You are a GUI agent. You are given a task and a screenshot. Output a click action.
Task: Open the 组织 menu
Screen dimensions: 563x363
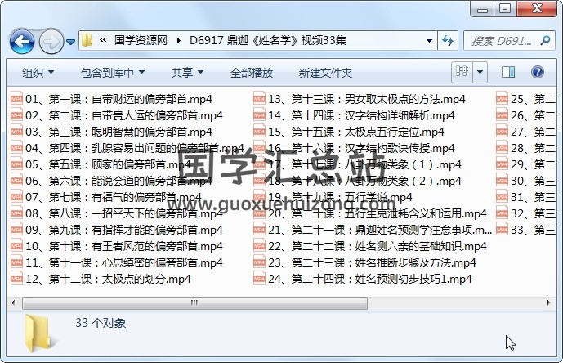[x=38, y=73]
